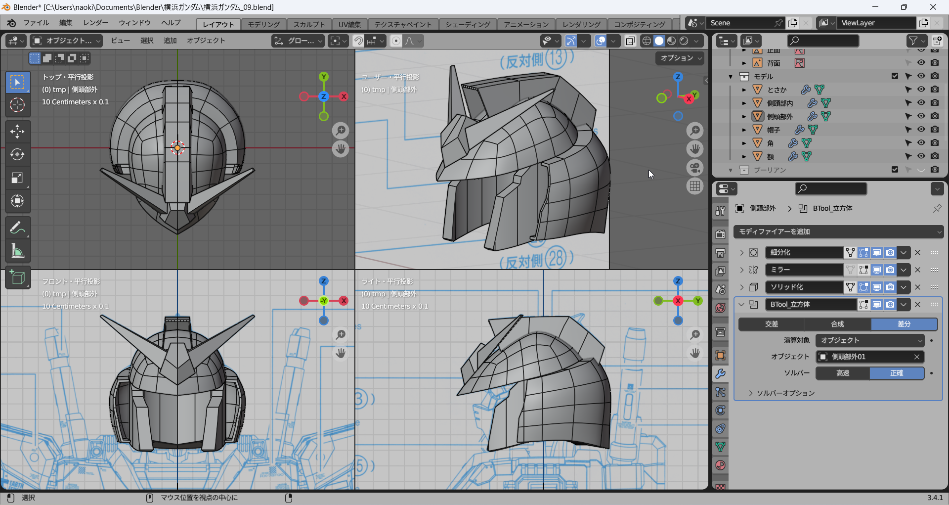Switch to the モデリング workspace tab

(x=263, y=24)
